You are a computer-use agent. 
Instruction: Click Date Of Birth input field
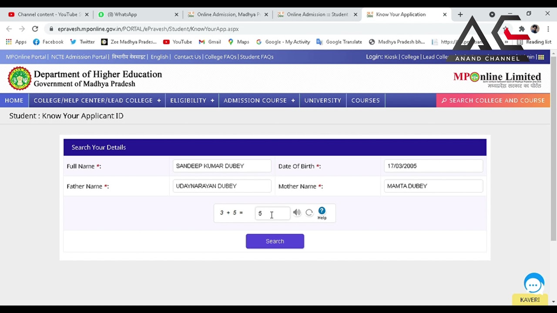(x=433, y=166)
